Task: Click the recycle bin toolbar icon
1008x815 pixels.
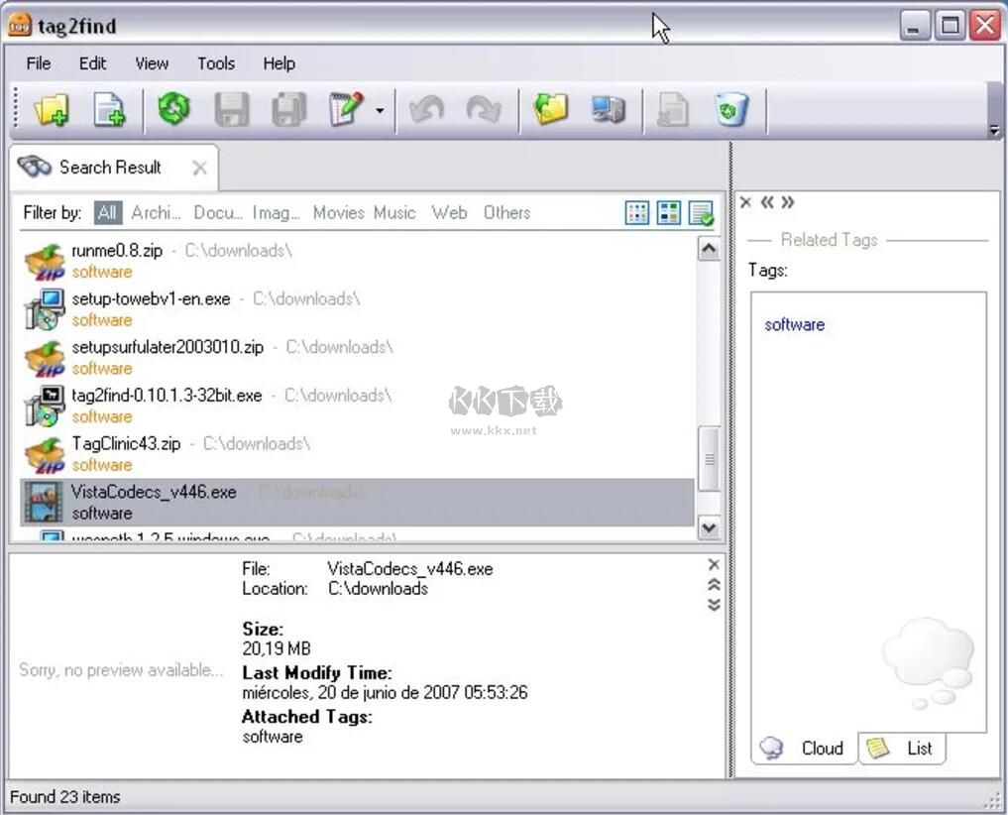Action: (731, 109)
